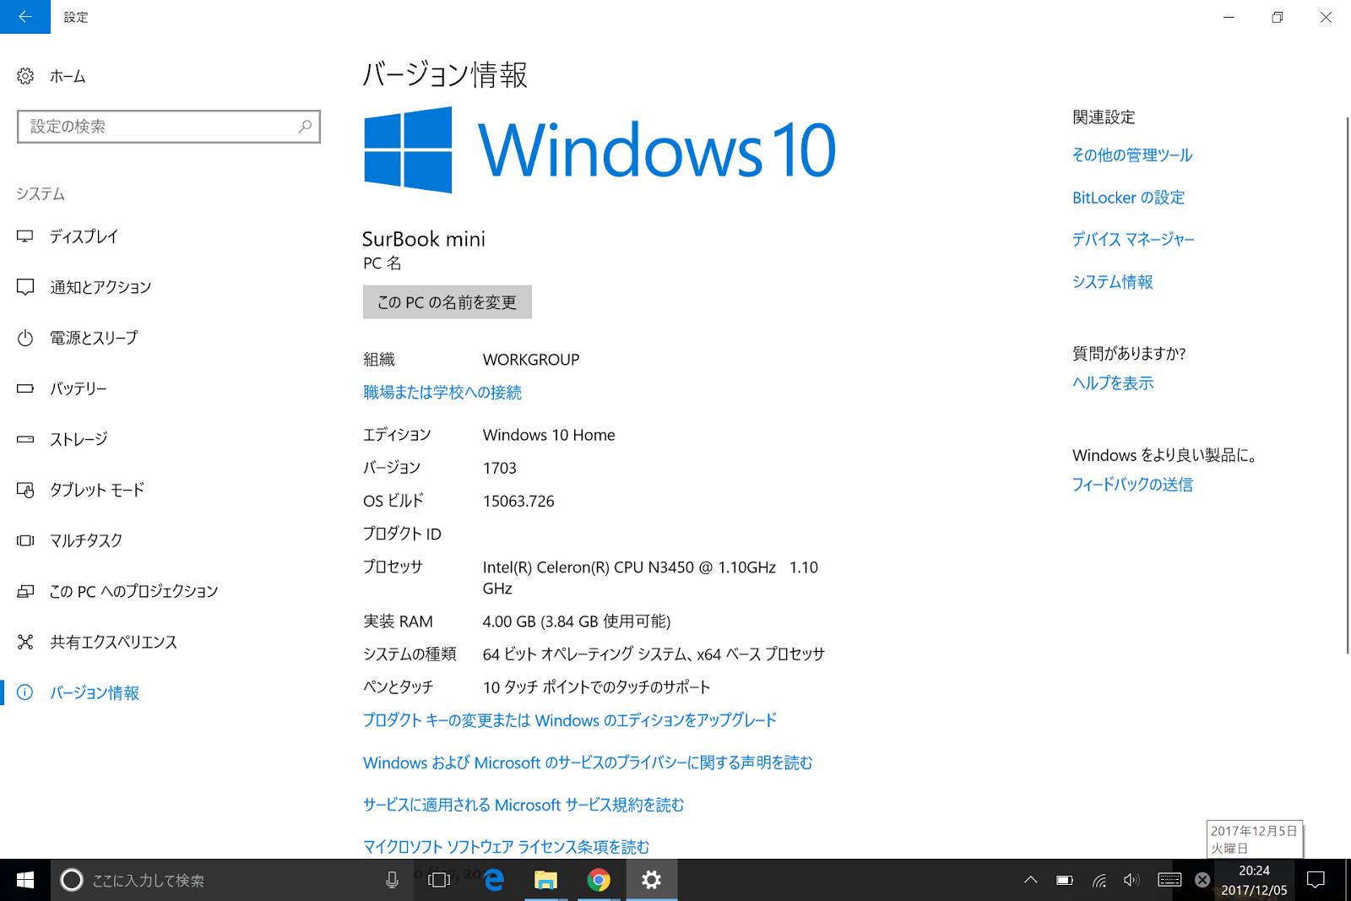Select バッテリー in the sidebar

[79, 388]
